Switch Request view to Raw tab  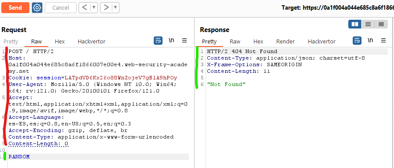point(36,42)
